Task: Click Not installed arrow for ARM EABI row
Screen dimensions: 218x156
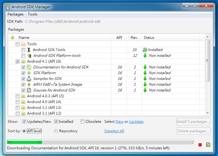Action: tap(145, 84)
